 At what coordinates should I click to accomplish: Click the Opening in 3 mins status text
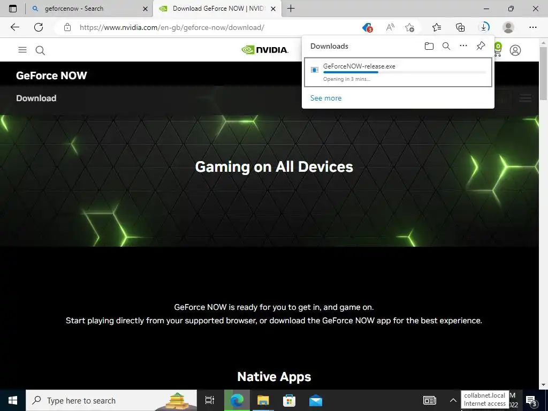tap(347, 79)
